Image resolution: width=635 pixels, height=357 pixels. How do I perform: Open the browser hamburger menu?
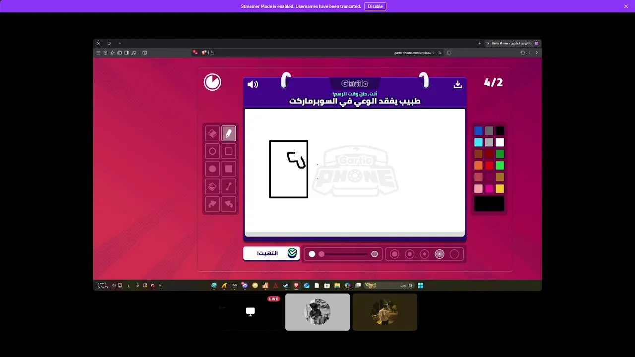(98, 53)
